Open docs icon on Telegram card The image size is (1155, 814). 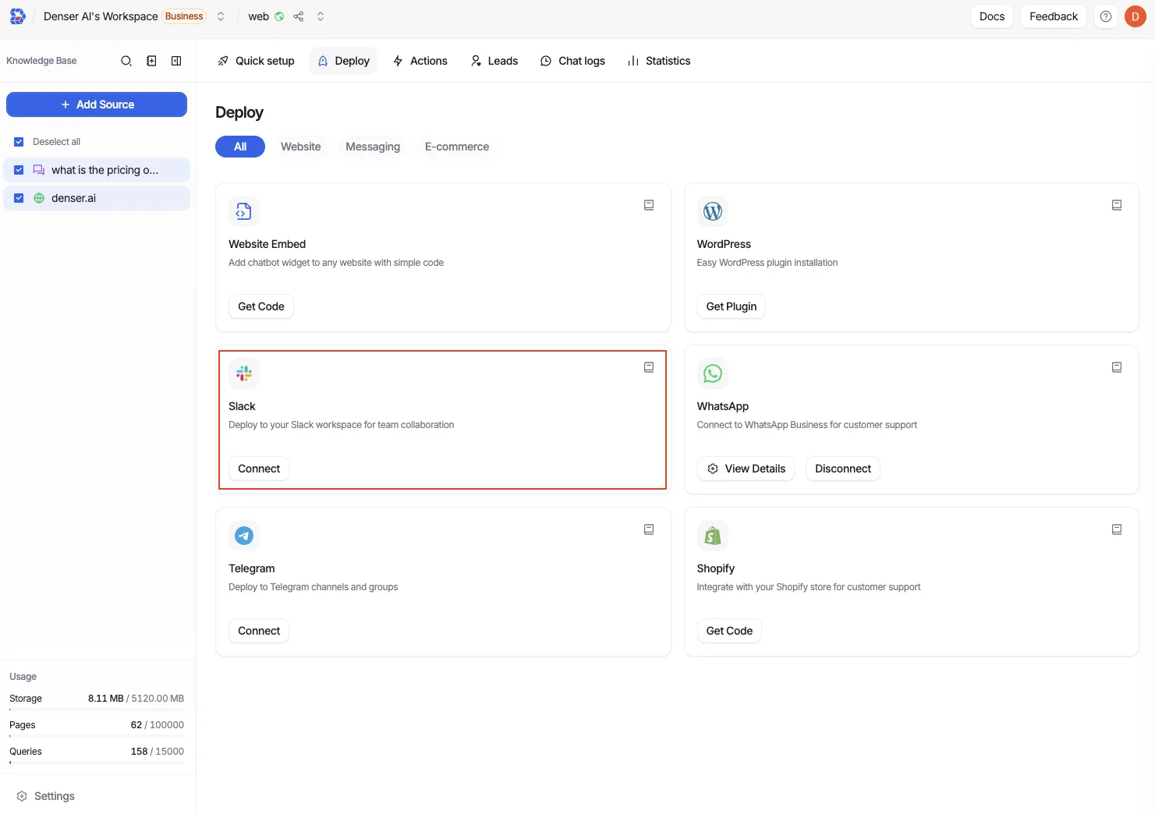(x=649, y=529)
